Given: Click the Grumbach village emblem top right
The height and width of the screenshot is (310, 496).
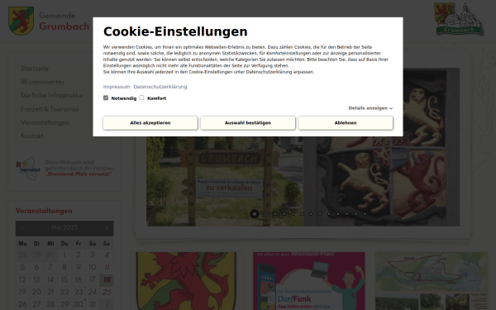Looking at the screenshot, I should [458, 19].
